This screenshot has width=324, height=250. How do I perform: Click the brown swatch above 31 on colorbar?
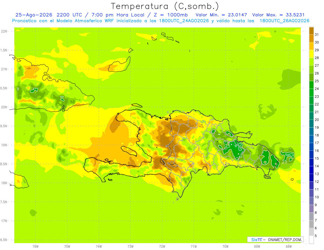click(x=311, y=31)
